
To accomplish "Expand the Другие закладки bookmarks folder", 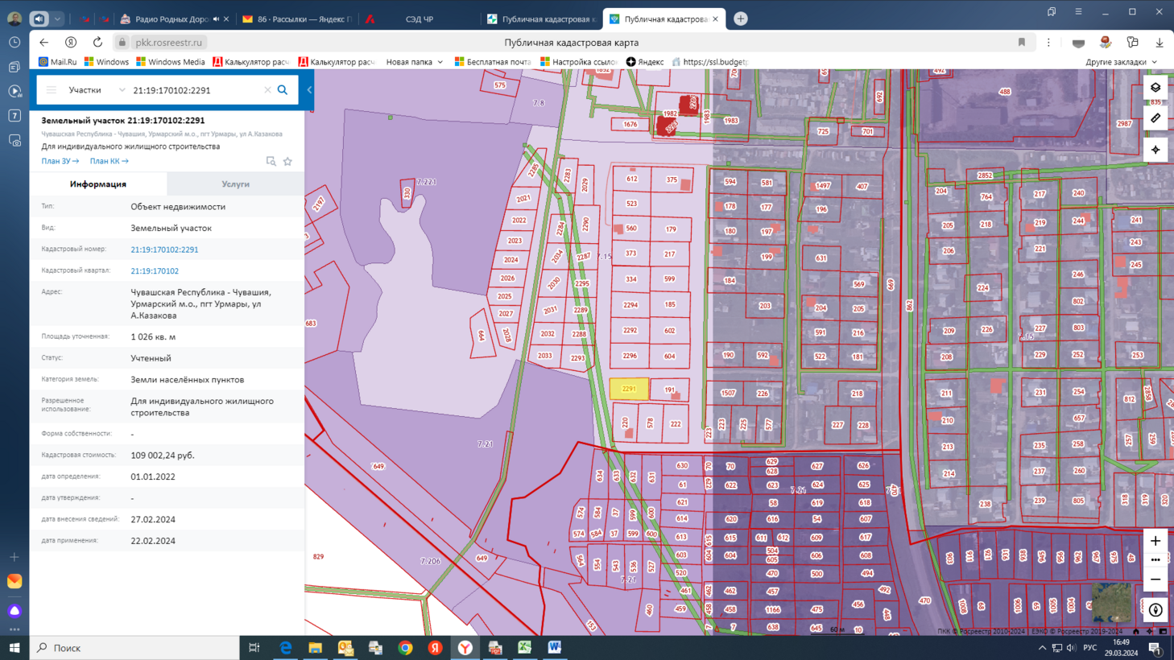I will (1120, 62).
